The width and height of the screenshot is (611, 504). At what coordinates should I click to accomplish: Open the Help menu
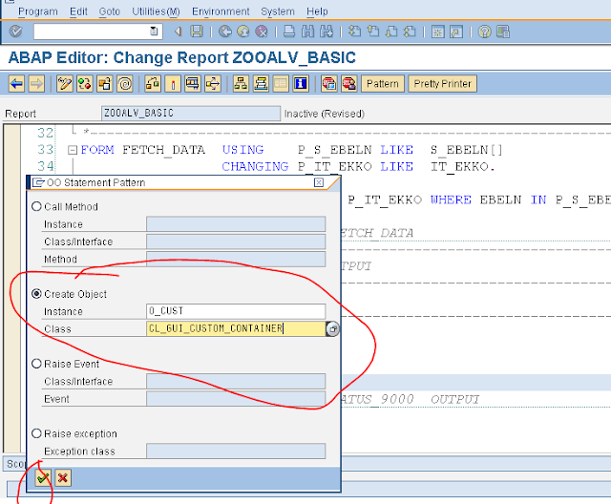click(x=317, y=11)
